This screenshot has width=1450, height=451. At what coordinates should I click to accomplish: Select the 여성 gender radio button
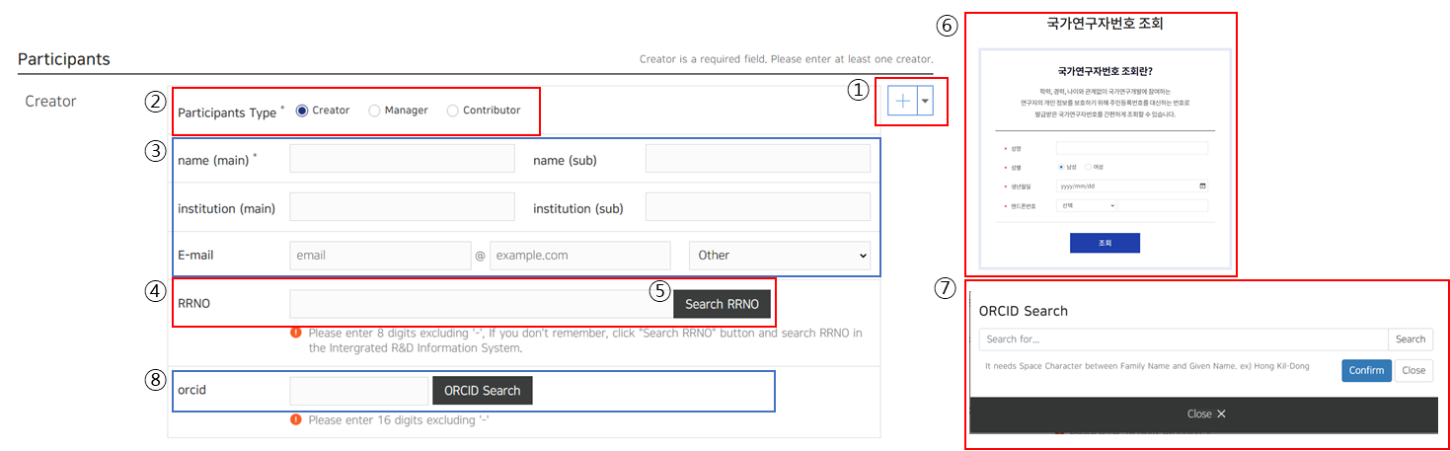click(1088, 167)
